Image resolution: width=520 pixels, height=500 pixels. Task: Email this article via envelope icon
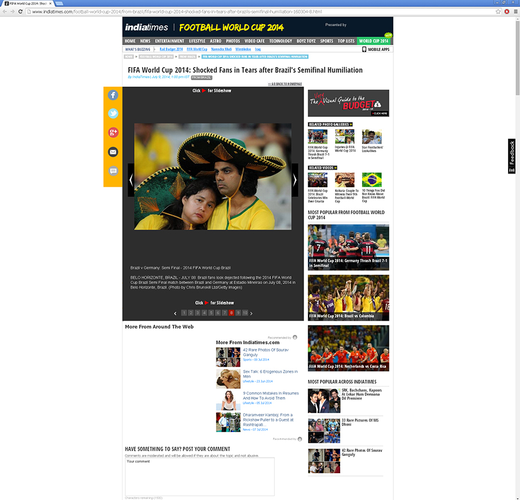coord(113,152)
